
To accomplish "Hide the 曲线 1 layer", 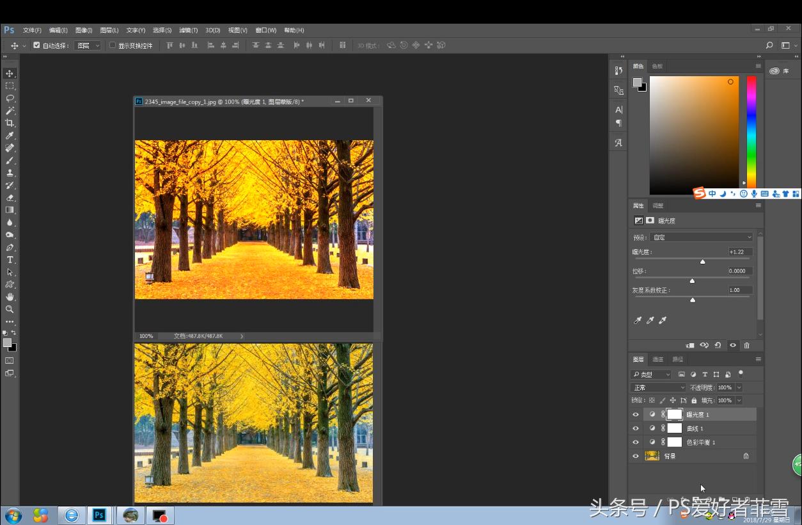I will tap(636, 428).
